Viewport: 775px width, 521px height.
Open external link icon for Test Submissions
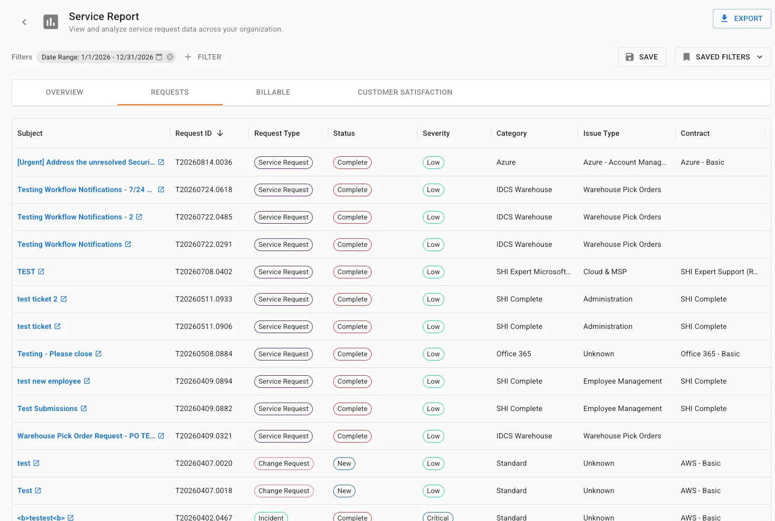[84, 408]
